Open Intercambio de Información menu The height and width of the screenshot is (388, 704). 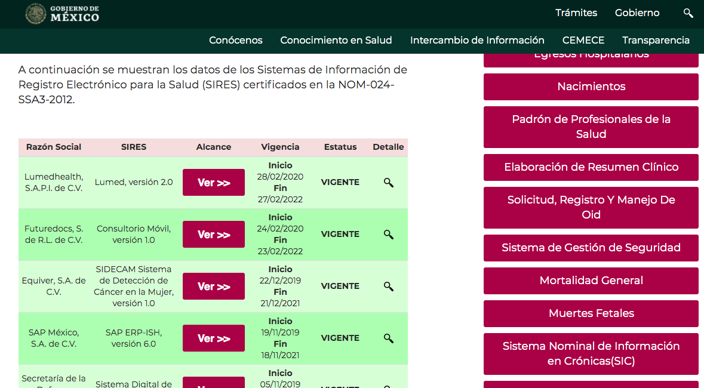click(x=477, y=41)
